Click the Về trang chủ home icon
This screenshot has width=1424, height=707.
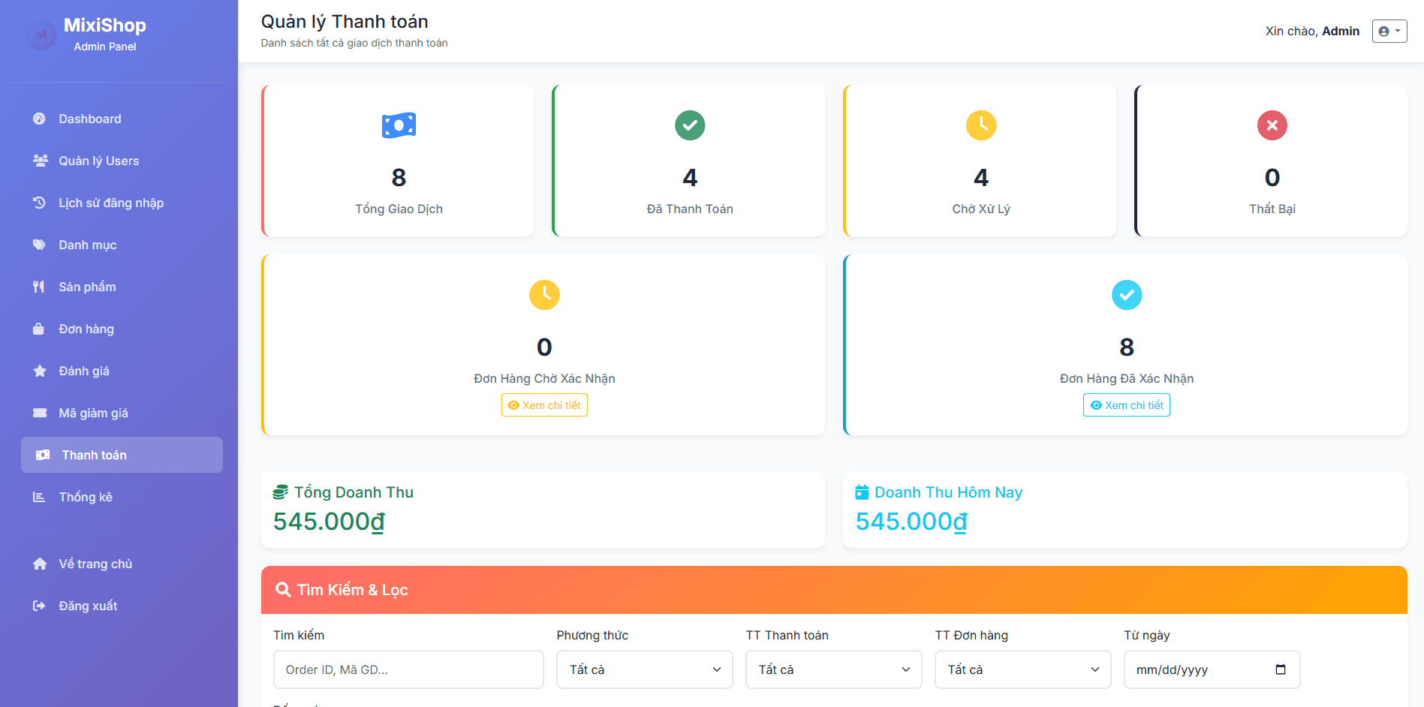tap(40, 564)
